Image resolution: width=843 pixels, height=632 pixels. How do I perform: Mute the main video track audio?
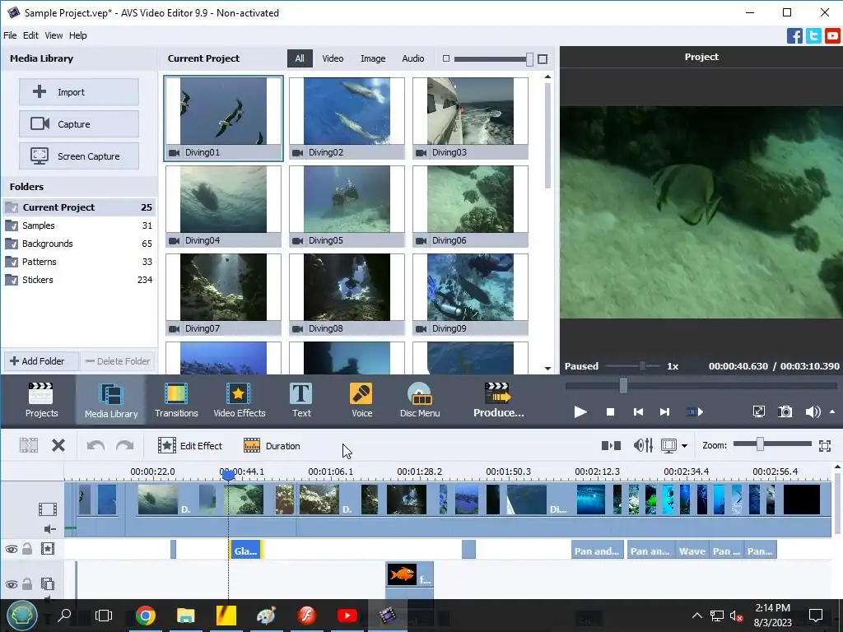pos(49,529)
